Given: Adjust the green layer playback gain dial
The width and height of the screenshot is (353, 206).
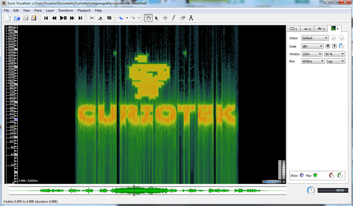Looking at the screenshot, I should click(340, 175).
